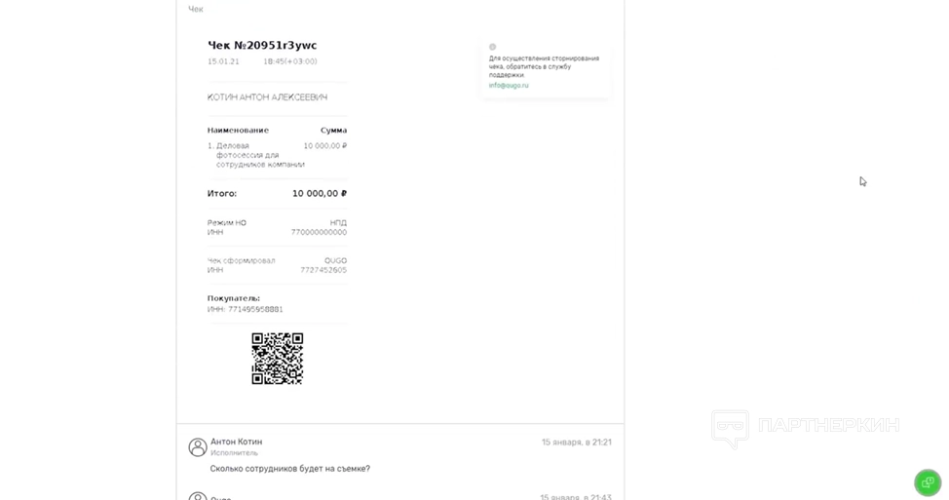
Task: Click the comment Сколько сотрудников будет на съемке?
Action: [290, 469]
